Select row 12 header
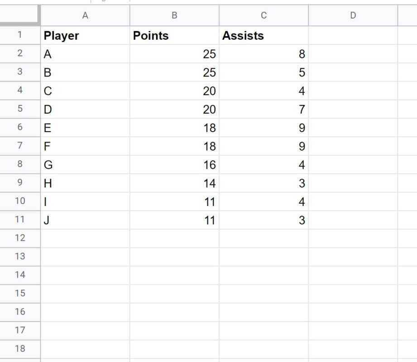The image size is (417, 362). tap(20, 238)
